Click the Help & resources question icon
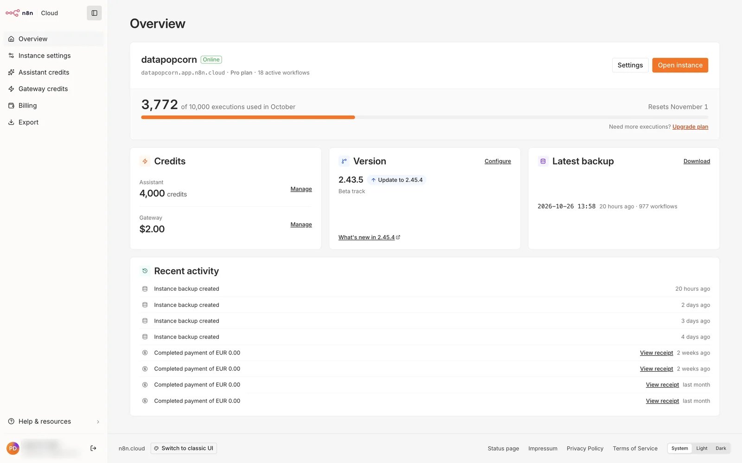Viewport: 742px width, 463px height. point(11,421)
